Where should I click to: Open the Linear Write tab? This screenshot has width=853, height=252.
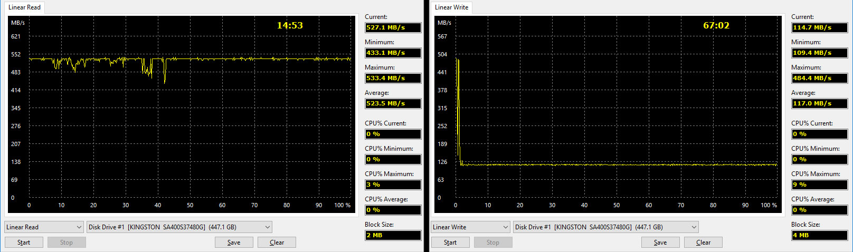451,7
